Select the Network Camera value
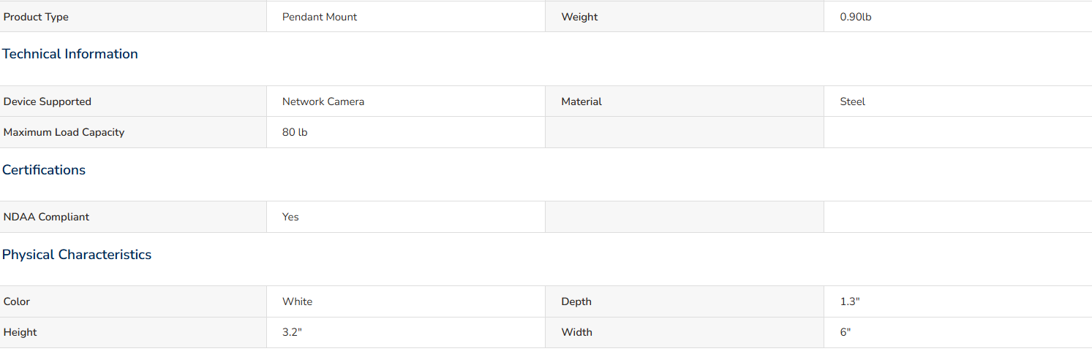Image resolution: width=1092 pixels, height=354 pixels. click(323, 101)
